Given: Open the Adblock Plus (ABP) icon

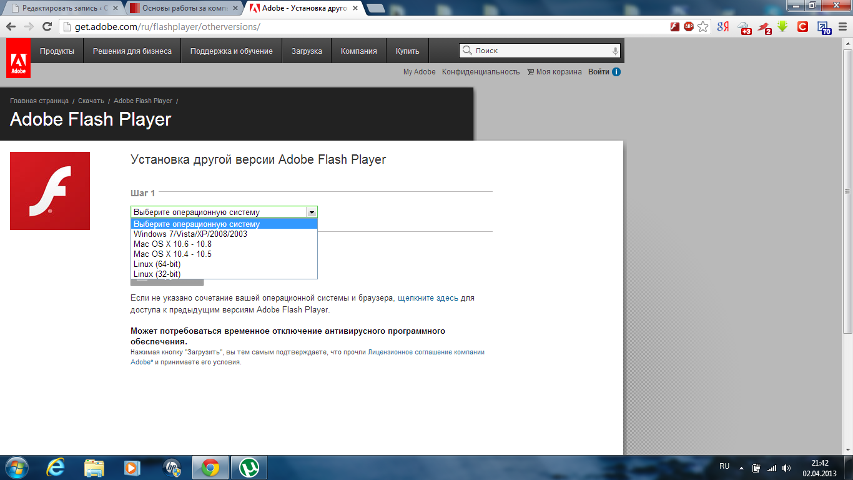Looking at the screenshot, I should [x=689, y=26].
